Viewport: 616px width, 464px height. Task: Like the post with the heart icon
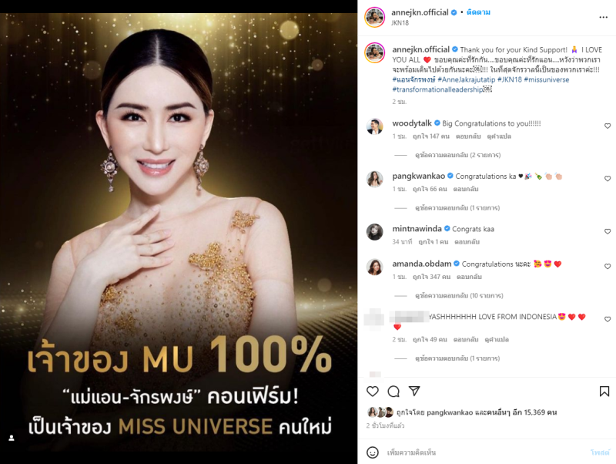tap(373, 392)
